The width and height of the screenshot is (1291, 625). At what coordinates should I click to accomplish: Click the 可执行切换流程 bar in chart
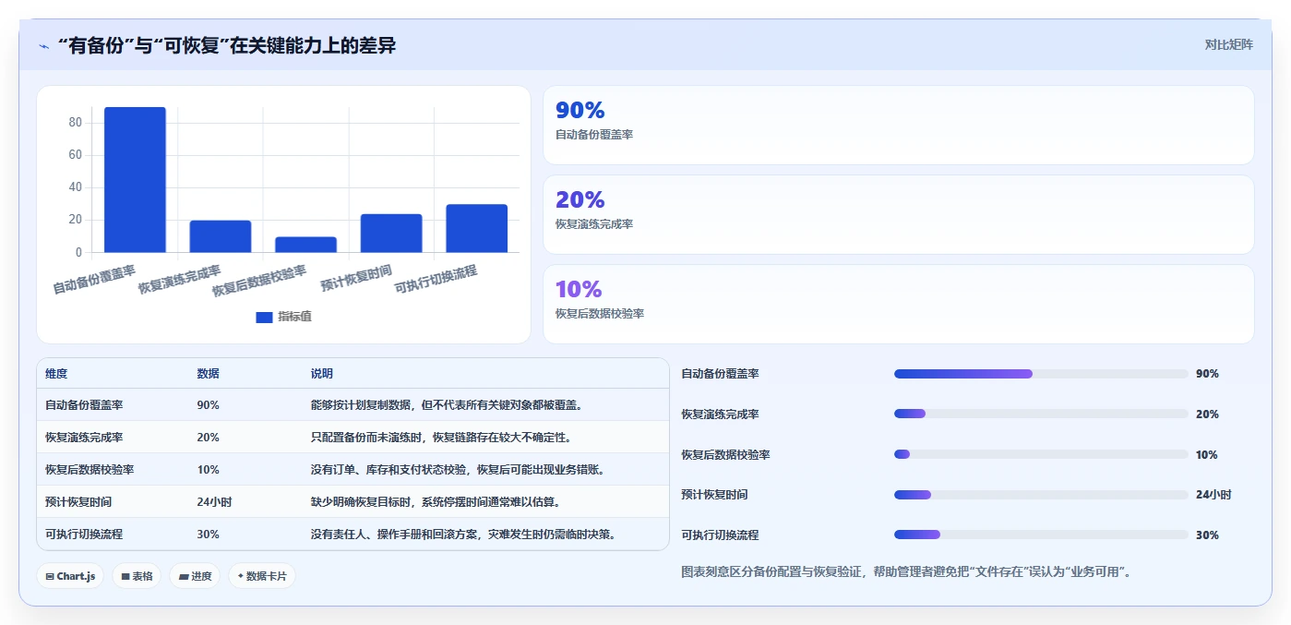click(476, 228)
